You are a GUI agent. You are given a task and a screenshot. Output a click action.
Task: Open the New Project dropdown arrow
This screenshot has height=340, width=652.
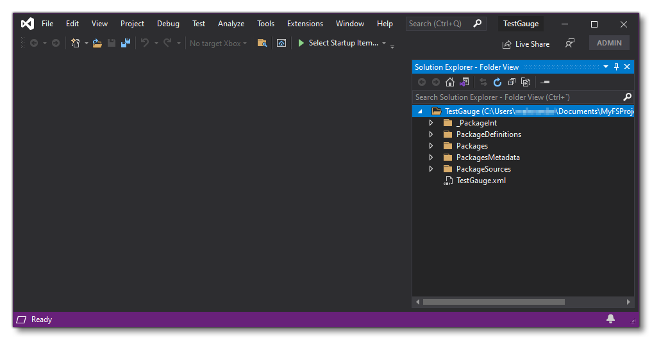(87, 43)
